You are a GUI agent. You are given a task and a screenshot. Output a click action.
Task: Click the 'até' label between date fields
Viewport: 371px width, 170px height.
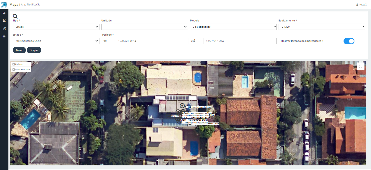click(x=193, y=41)
